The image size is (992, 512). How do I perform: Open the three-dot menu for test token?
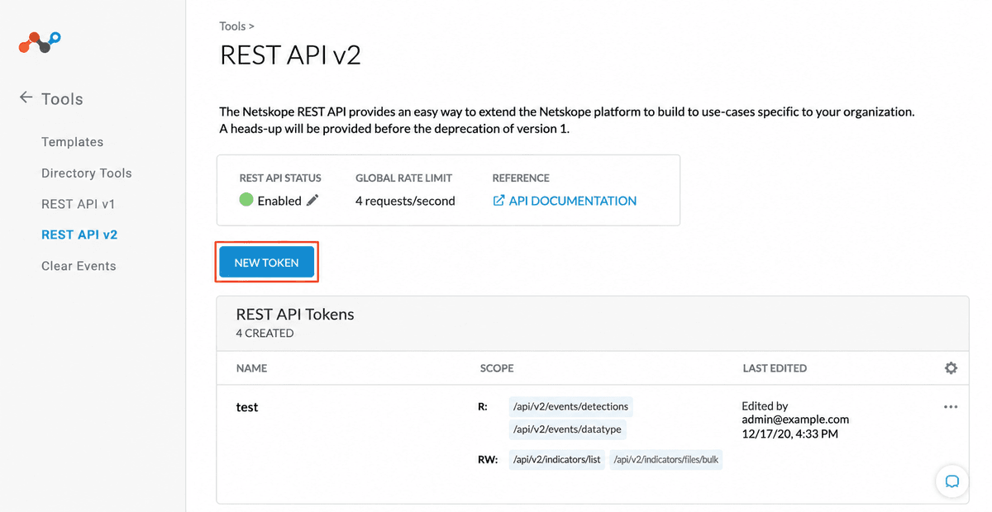951,407
